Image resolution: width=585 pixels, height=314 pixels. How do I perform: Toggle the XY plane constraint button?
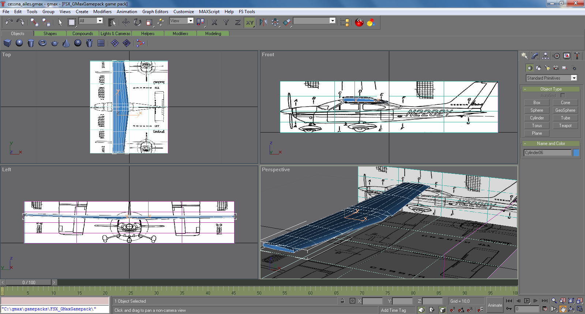(250, 22)
